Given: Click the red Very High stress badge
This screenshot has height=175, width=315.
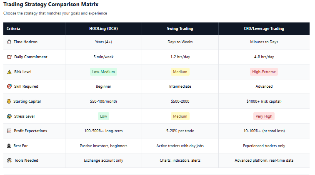Looking at the screenshot, I should [x=264, y=116].
